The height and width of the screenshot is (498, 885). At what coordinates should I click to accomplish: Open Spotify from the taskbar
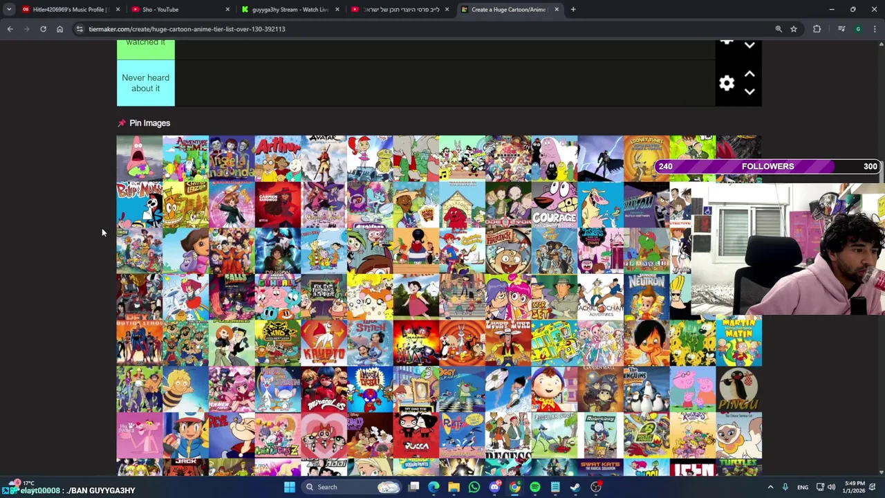pos(535,487)
